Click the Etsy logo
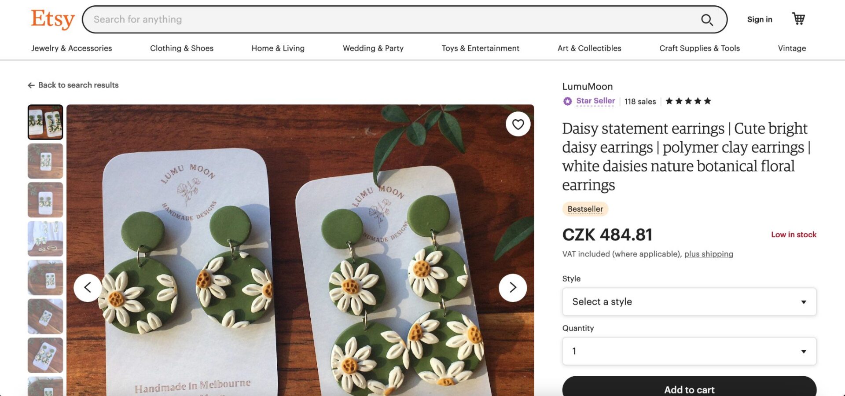Viewport: 845px width, 396px height. tap(52, 18)
